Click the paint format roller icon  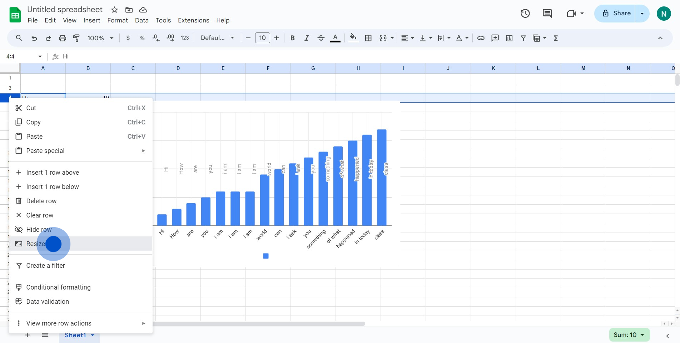[76, 38]
